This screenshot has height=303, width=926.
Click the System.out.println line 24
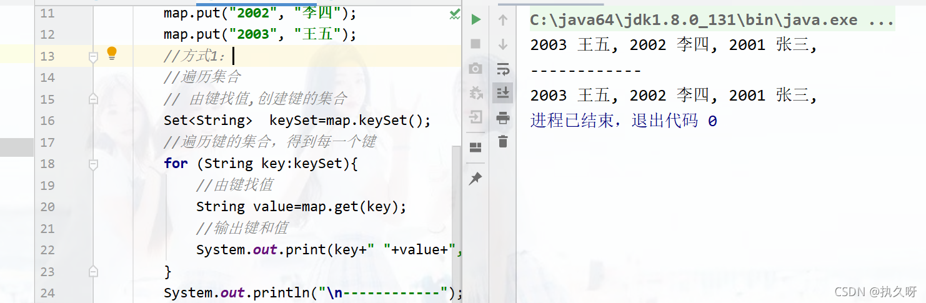point(312,293)
